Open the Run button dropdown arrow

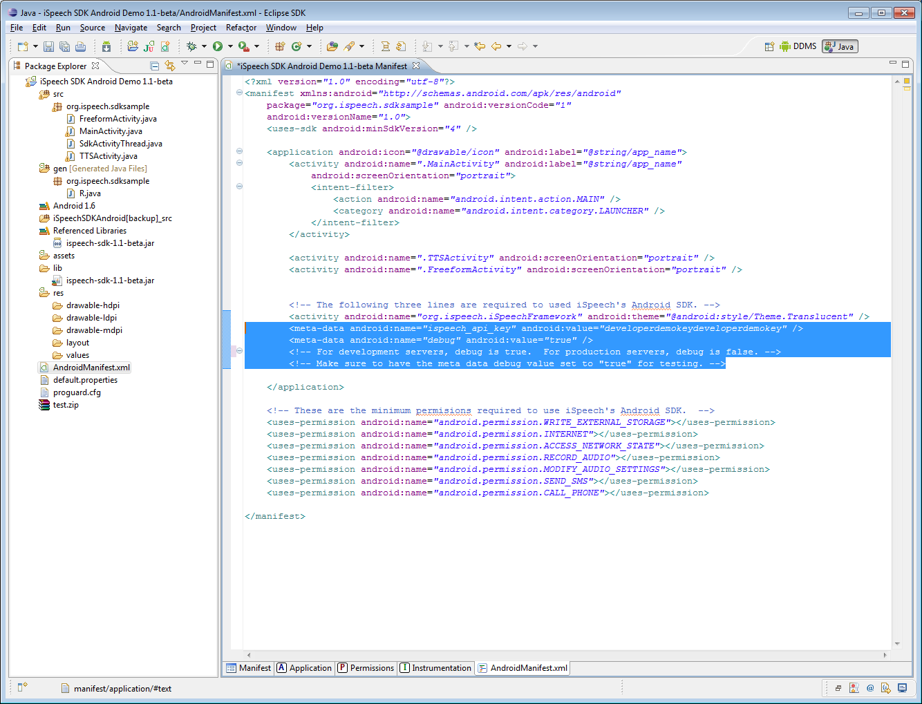[230, 46]
